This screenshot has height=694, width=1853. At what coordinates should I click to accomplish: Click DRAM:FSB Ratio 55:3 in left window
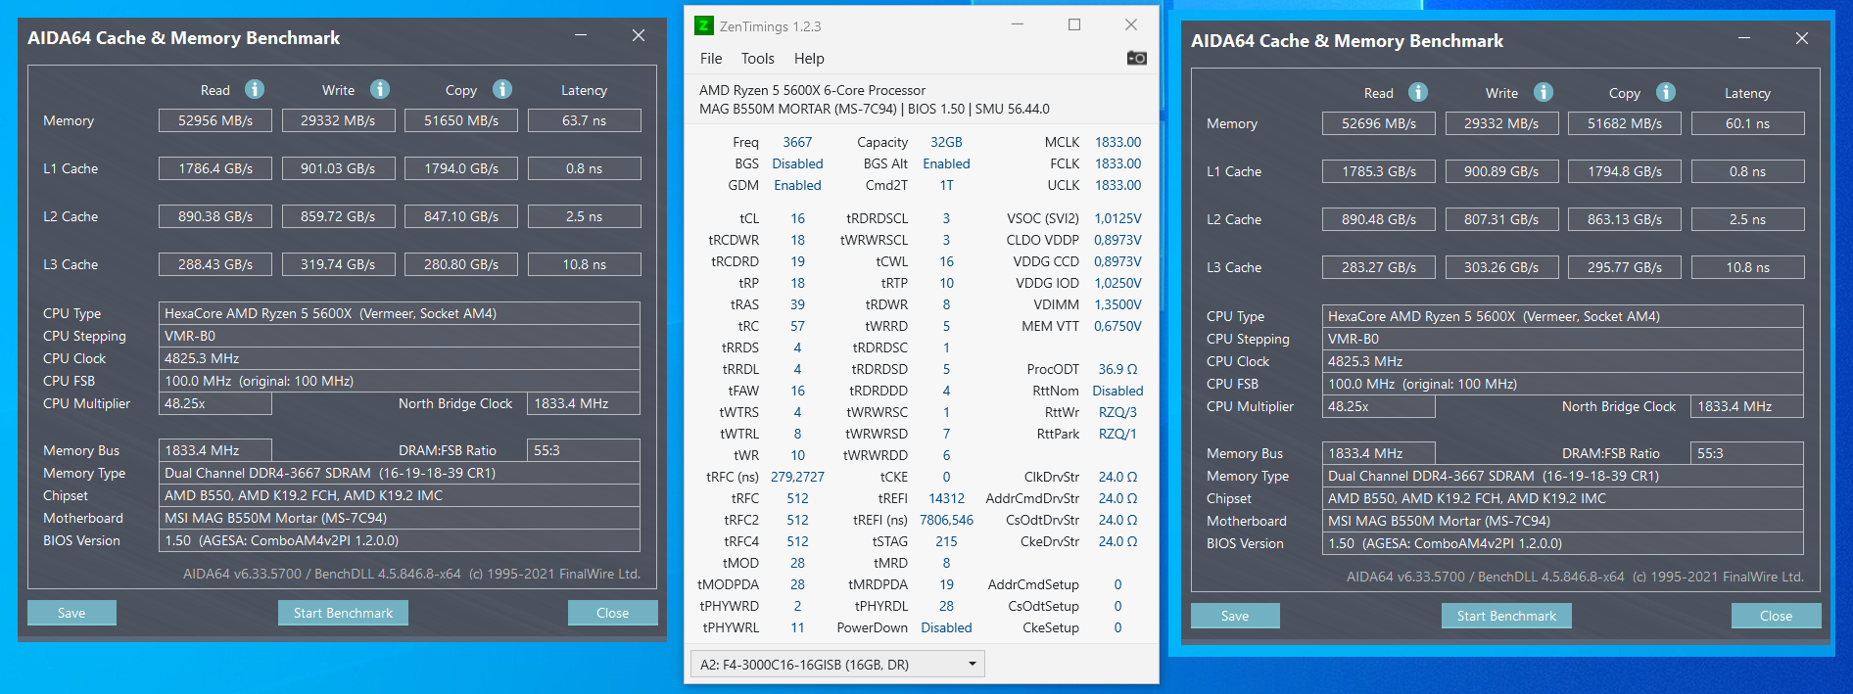[584, 450]
